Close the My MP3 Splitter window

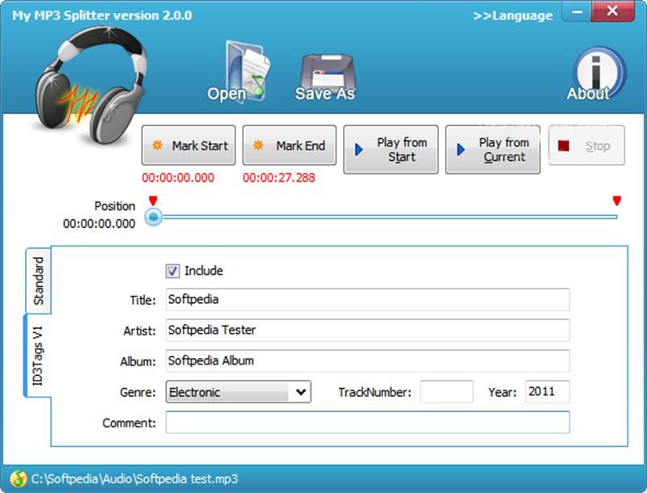point(613,11)
